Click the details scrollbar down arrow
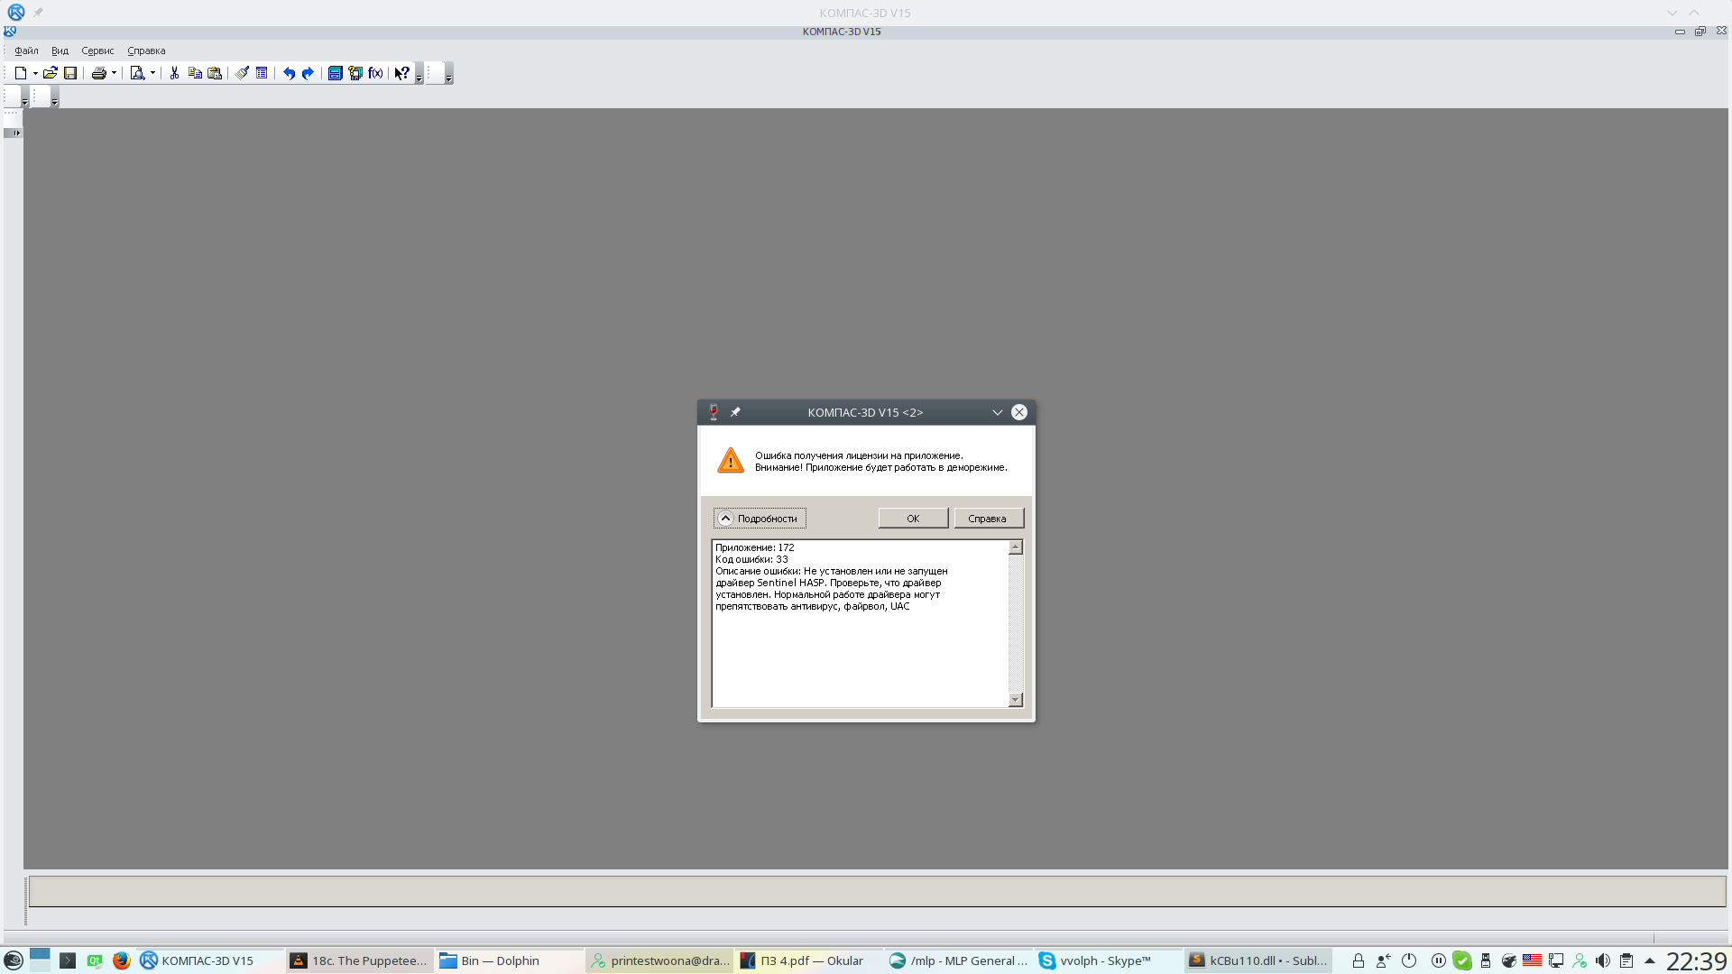The image size is (1732, 974). tap(1016, 700)
